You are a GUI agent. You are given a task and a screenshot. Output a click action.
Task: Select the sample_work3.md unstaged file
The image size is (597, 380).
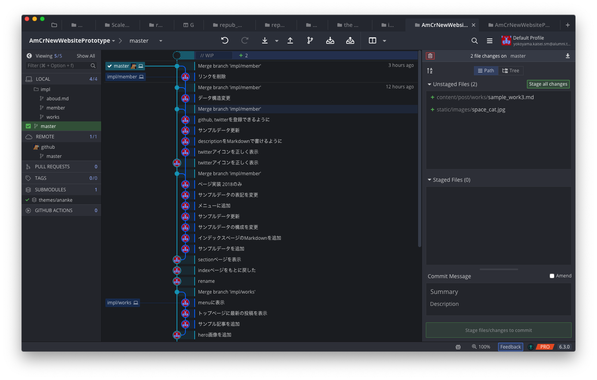tap(499, 97)
